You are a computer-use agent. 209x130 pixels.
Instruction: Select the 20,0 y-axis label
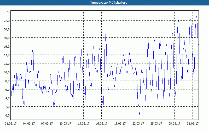[7, 29]
